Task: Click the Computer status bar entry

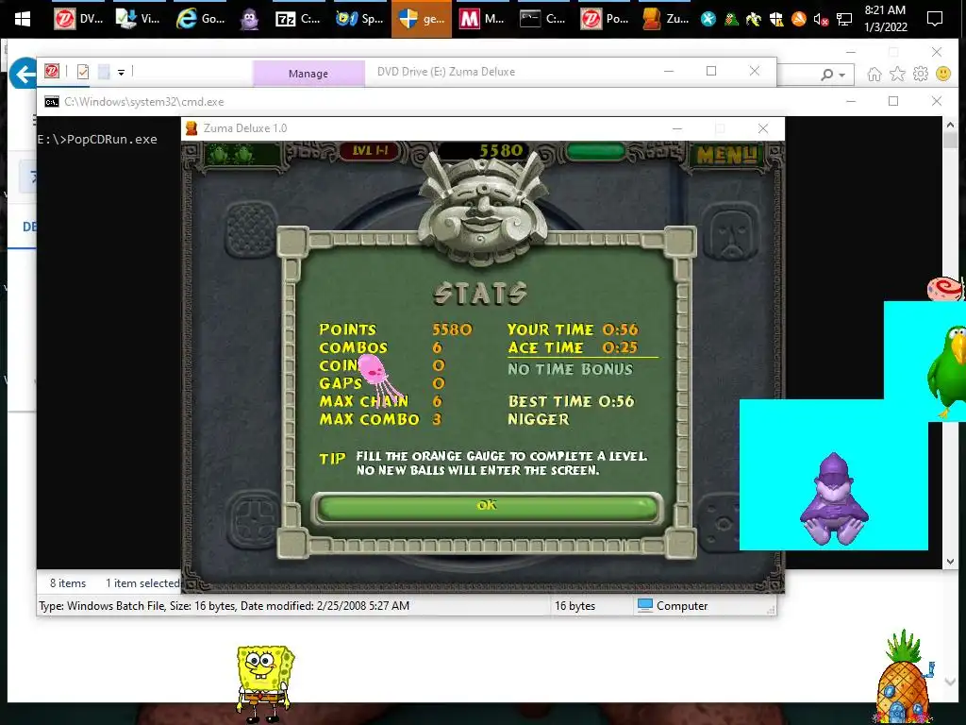Action: pyautogui.click(x=673, y=606)
